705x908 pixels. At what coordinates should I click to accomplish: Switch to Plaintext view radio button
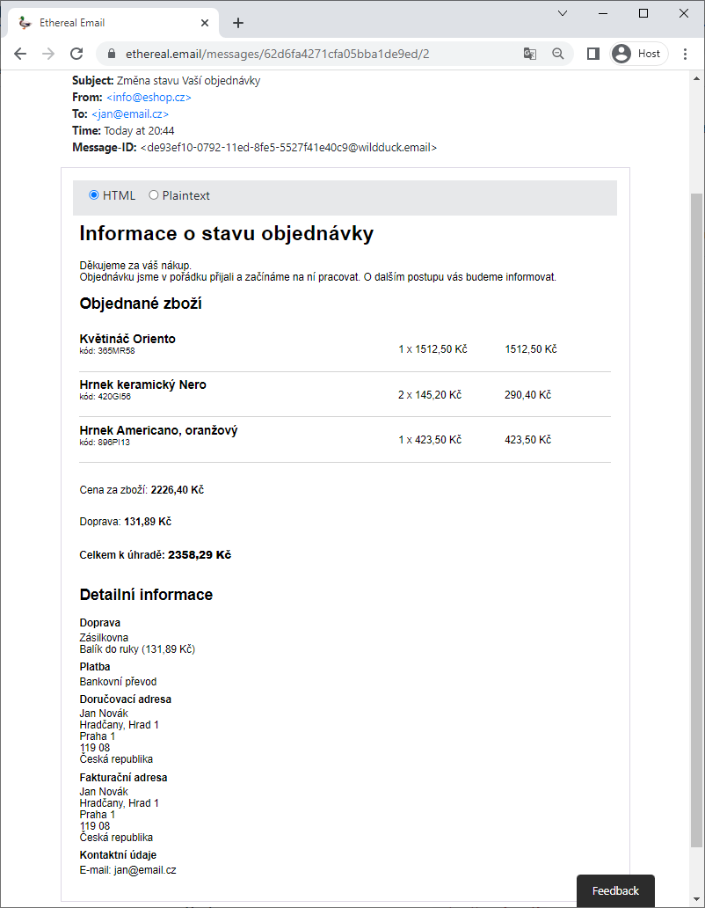pyautogui.click(x=153, y=195)
